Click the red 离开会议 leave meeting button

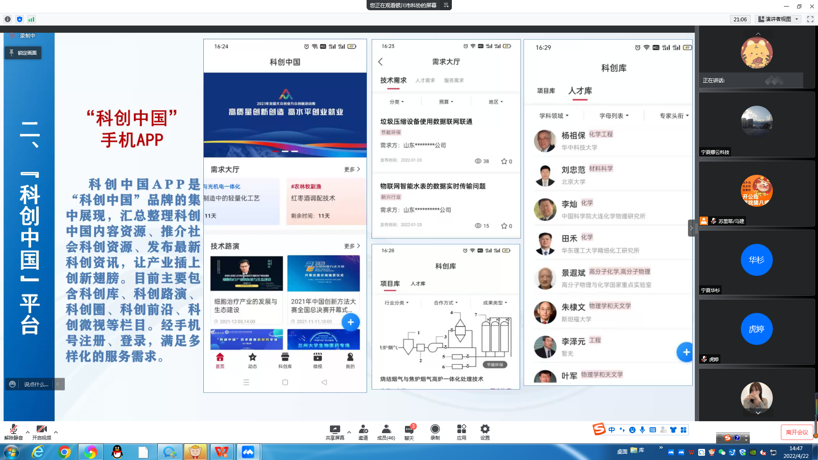coord(797,432)
